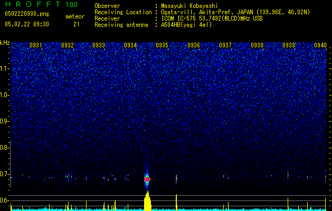Click the "Receiving Location" label
Viewport: 332px width, 211px height.
point(123,12)
